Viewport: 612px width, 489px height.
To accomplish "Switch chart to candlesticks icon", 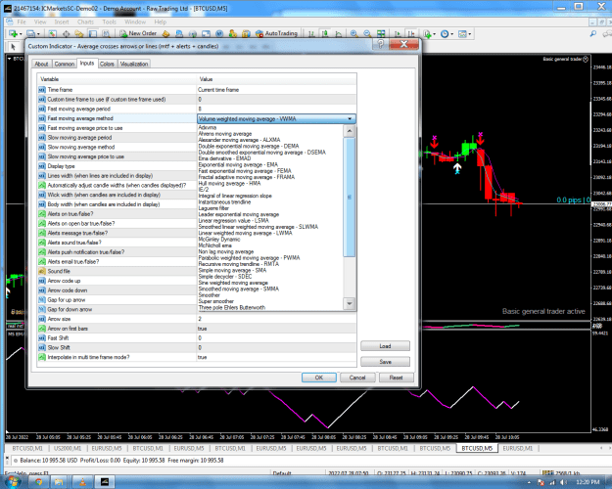I will coord(325,34).
